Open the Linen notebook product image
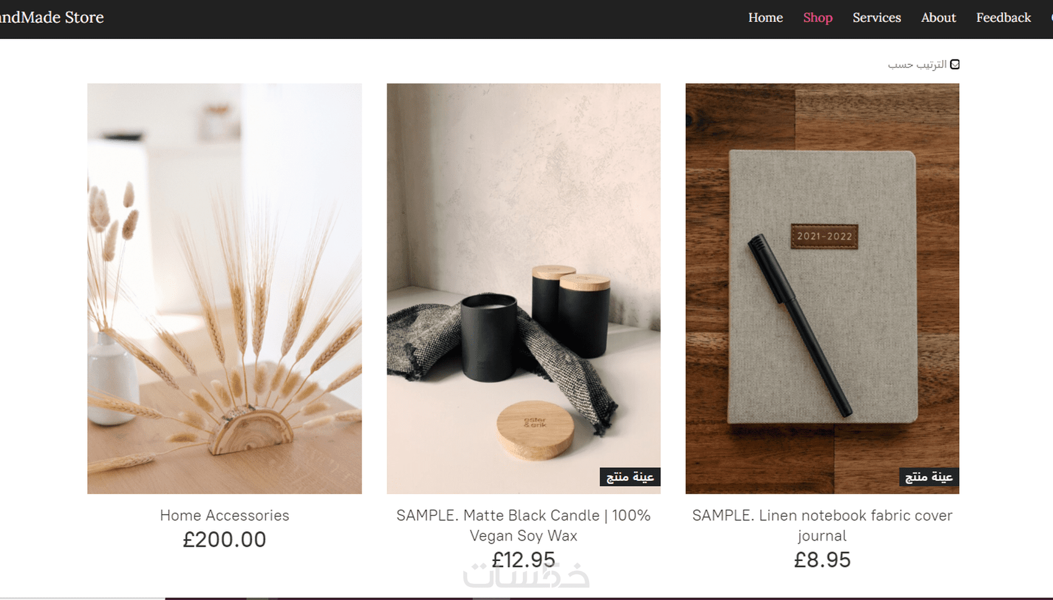Screen dimensions: 1053x600 tap(822, 288)
